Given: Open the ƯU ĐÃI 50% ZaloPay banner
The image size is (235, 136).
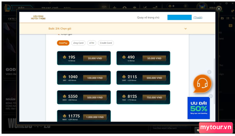Looking at the screenshot, I should pyautogui.click(x=199, y=108).
